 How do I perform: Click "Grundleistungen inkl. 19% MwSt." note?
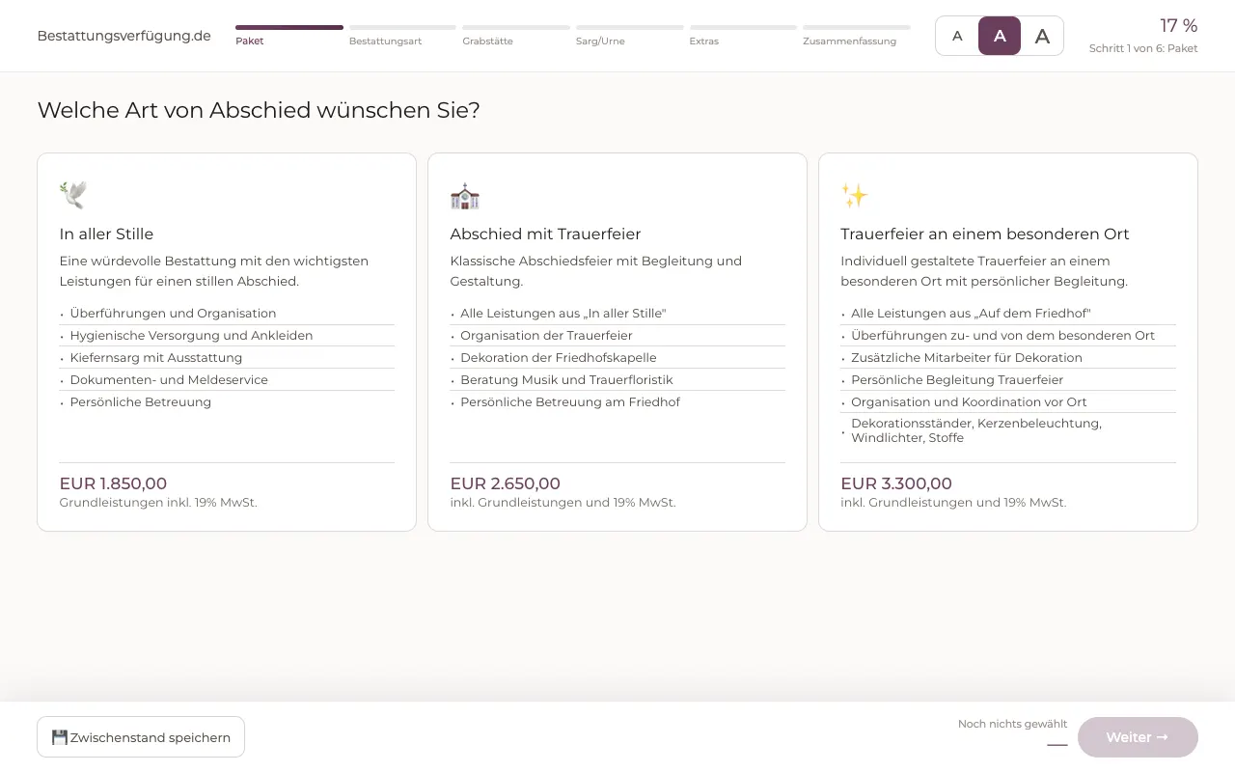point(158,503)
